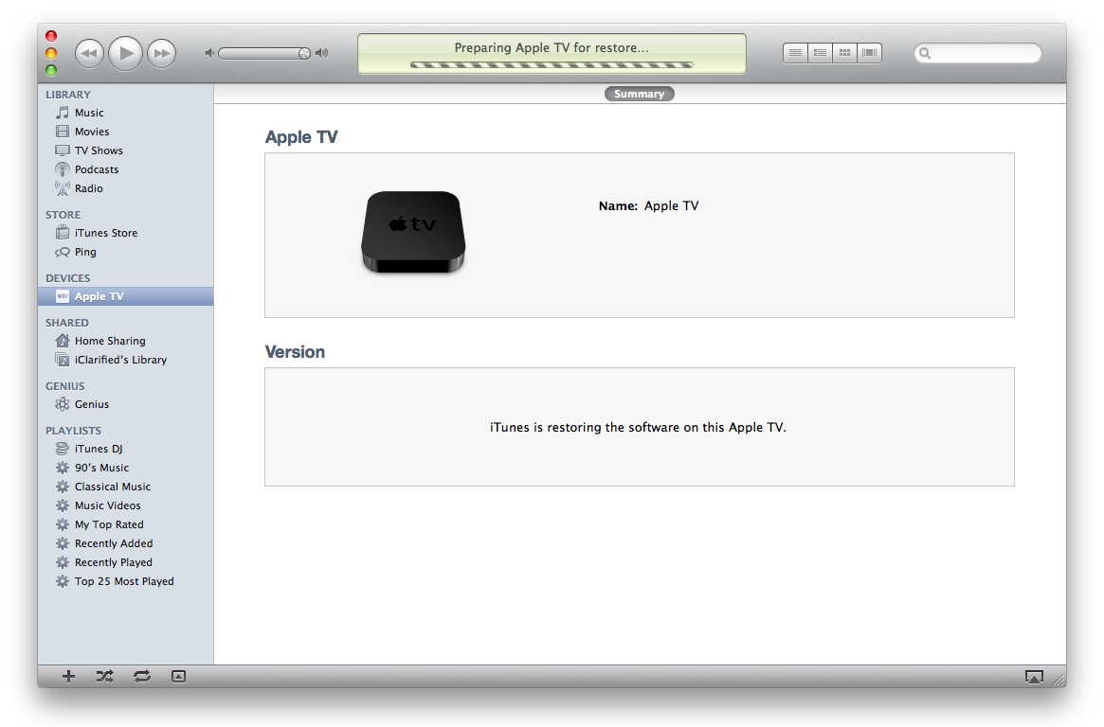Click the 'Name: Apple TV' text

648,206
